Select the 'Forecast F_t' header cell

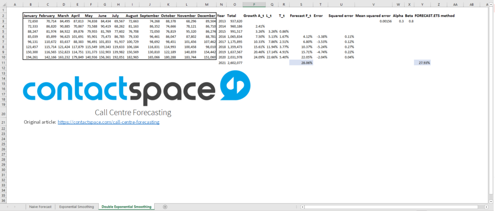tap(301, 15)
